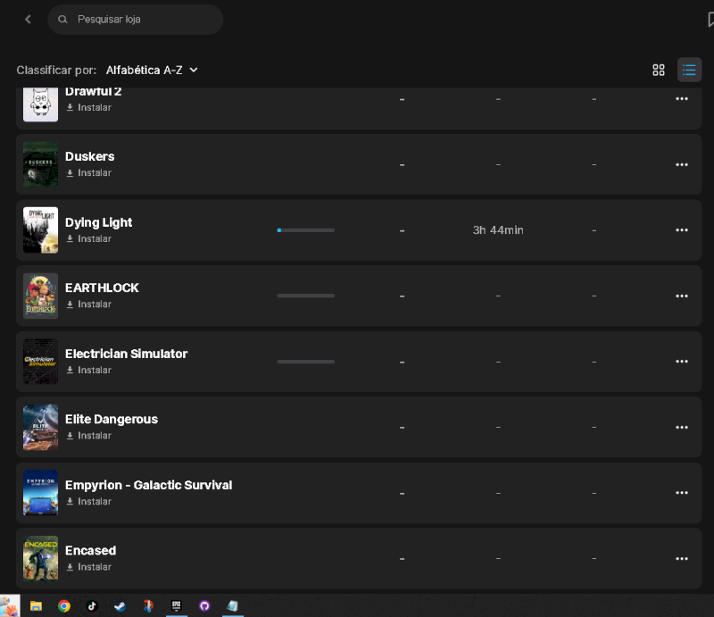The width and height of the screenshot is (714, 617).
Task: Click the Electrician Simulator progress bar
Action: (305, 362)
